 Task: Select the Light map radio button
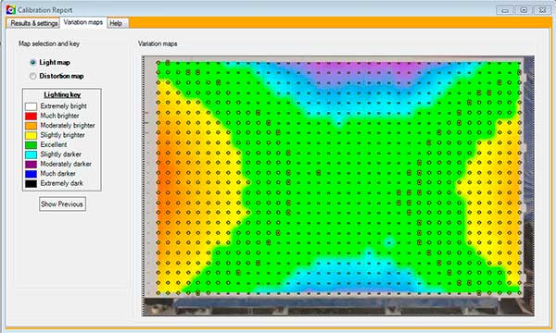[32, 62]
